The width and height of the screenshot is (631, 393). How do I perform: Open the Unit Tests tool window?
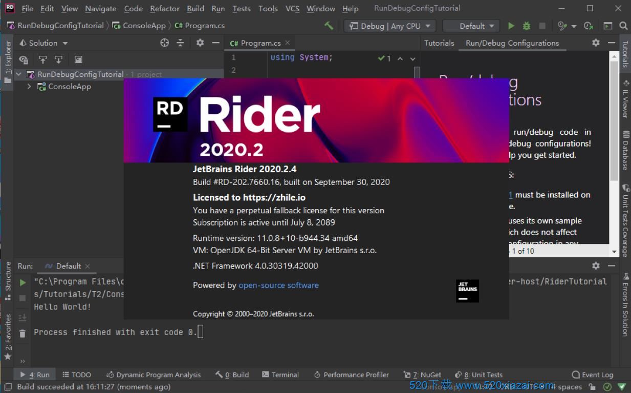point(478,375)
